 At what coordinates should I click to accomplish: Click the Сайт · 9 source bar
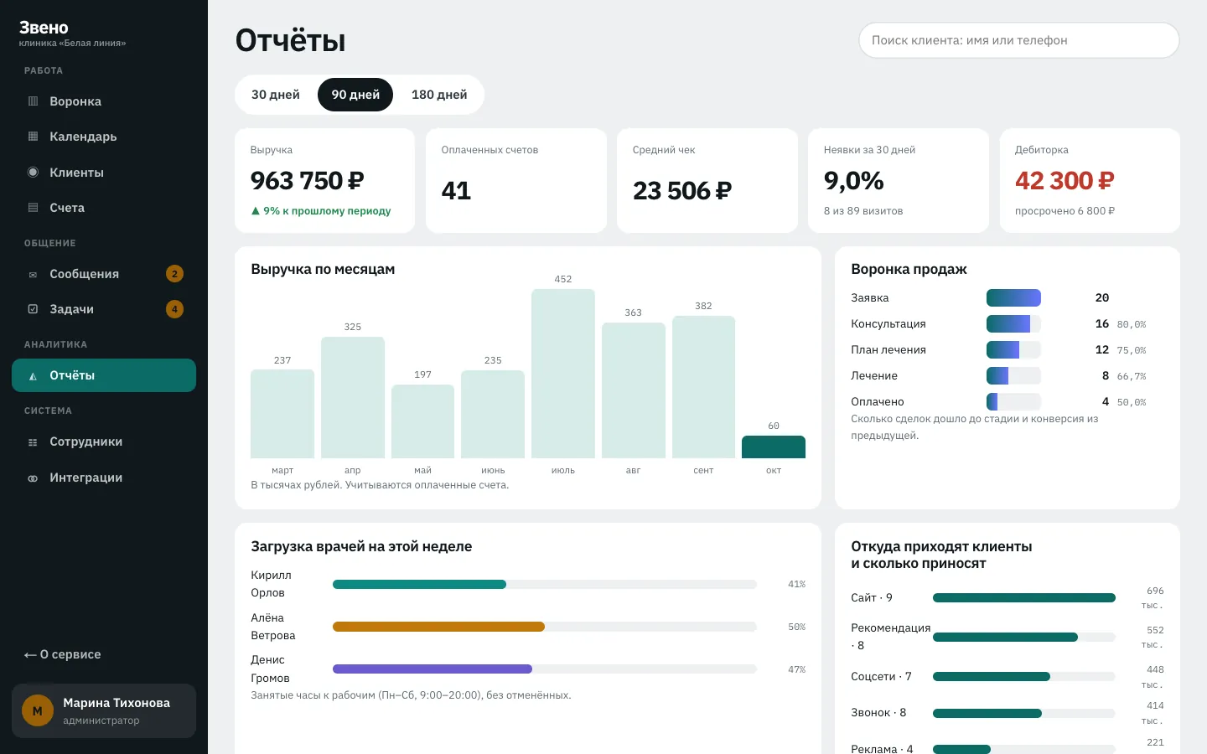pyautogui.click(x=1024, y=598)
